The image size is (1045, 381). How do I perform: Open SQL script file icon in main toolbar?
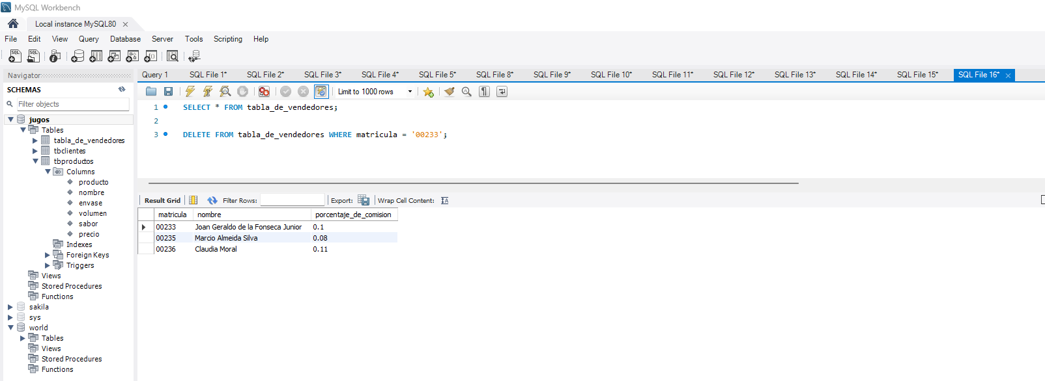click(x=33, y=57)
